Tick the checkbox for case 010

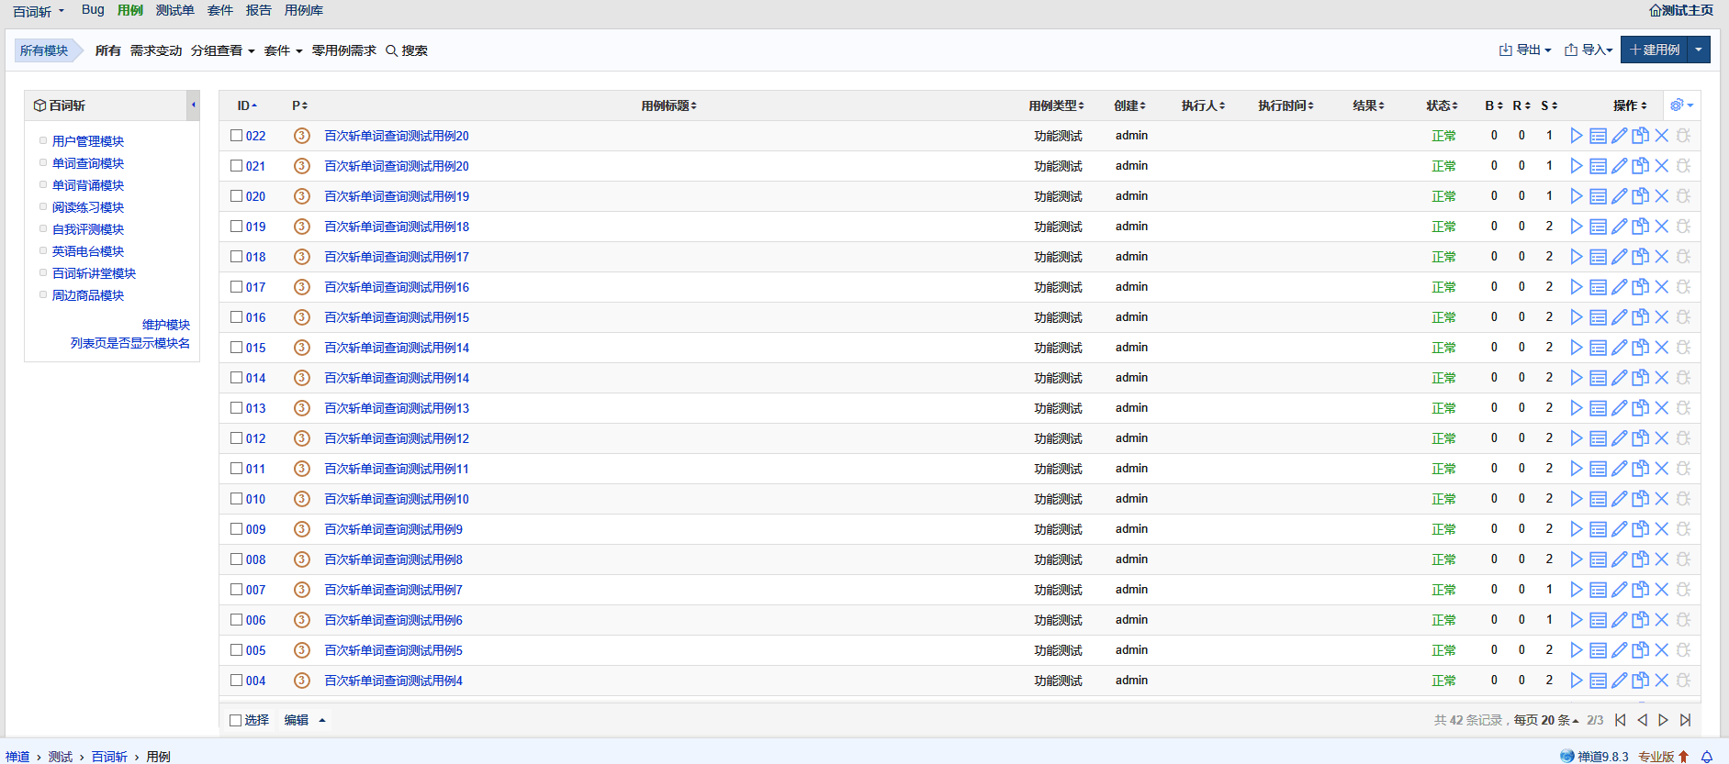click(236, 499)
